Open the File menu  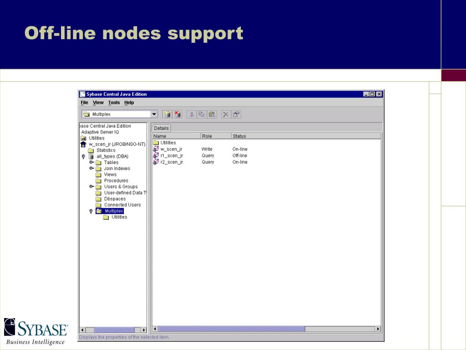[x=84, y=103]
